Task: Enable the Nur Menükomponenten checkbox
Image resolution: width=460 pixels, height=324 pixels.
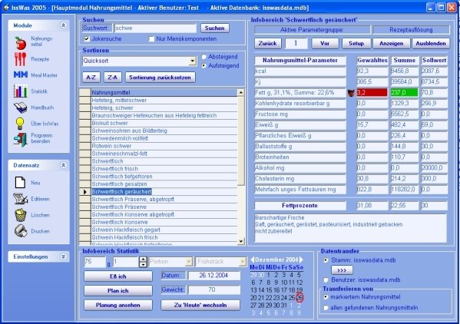Action: 151,38
